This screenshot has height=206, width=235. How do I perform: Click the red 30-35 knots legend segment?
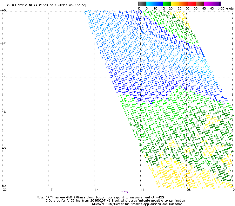pyautogui.click(x=192, y=4)
